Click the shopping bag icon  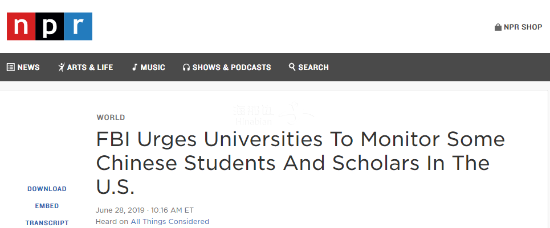pyautogui.click(x=498, y=27)
